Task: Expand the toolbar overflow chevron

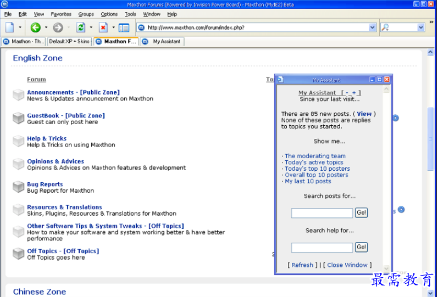Action: 431,21
